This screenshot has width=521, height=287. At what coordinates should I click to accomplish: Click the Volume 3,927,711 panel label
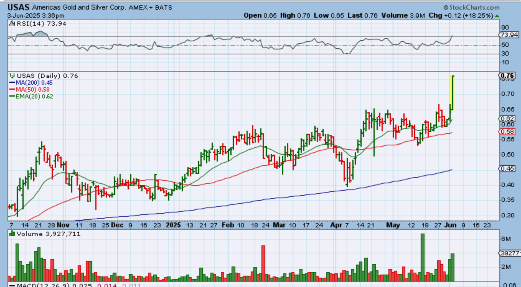pos(49,234)
